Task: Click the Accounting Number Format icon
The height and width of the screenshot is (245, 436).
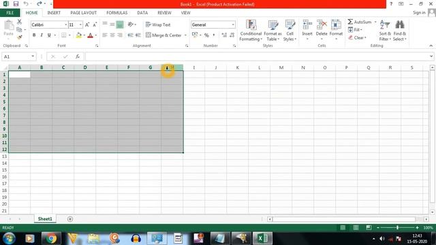Action: 195,35
